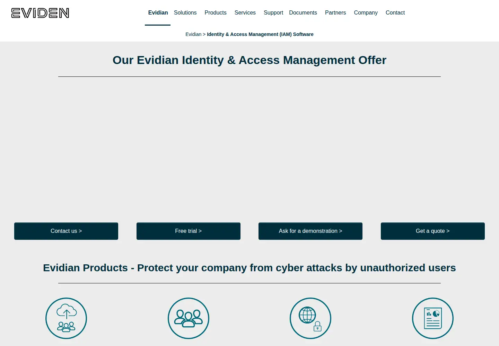Open the Documents menu item

point(303,13)
